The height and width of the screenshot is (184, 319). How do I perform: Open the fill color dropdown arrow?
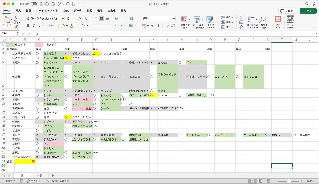coord(66,26)
